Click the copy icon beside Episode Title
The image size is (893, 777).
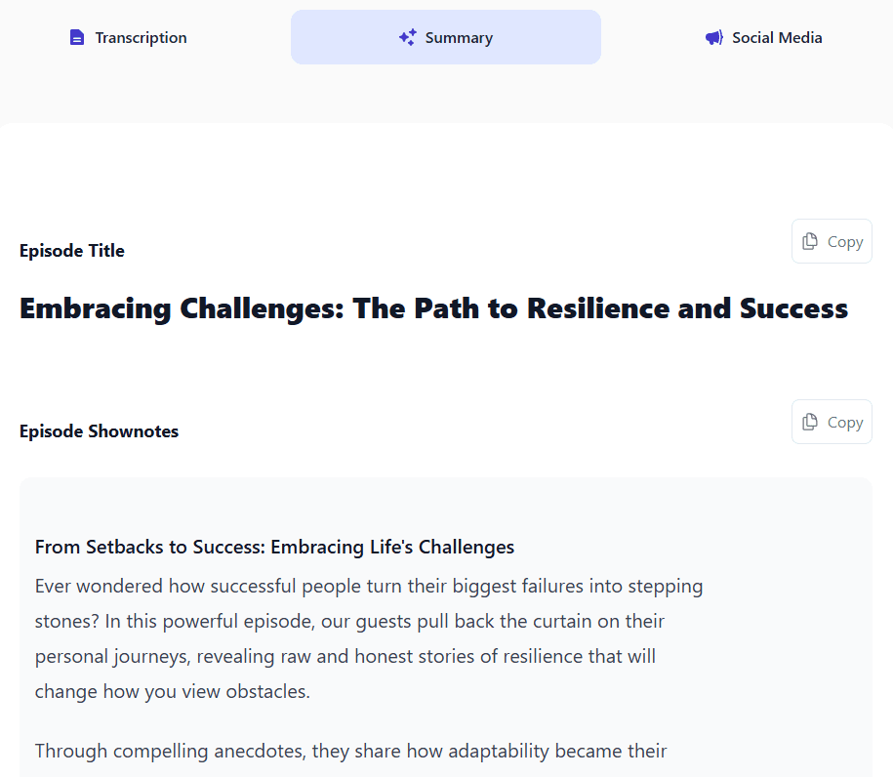[x=810, y=241]
